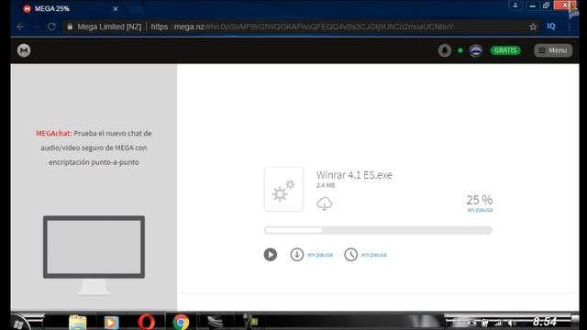Click the network signal tray icon
587x330 pixels.
pos(498,323)
